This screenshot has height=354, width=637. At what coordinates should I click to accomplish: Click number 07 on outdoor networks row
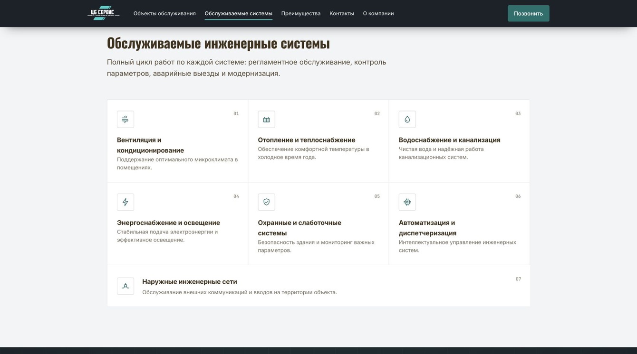click(x=519, y=279)
